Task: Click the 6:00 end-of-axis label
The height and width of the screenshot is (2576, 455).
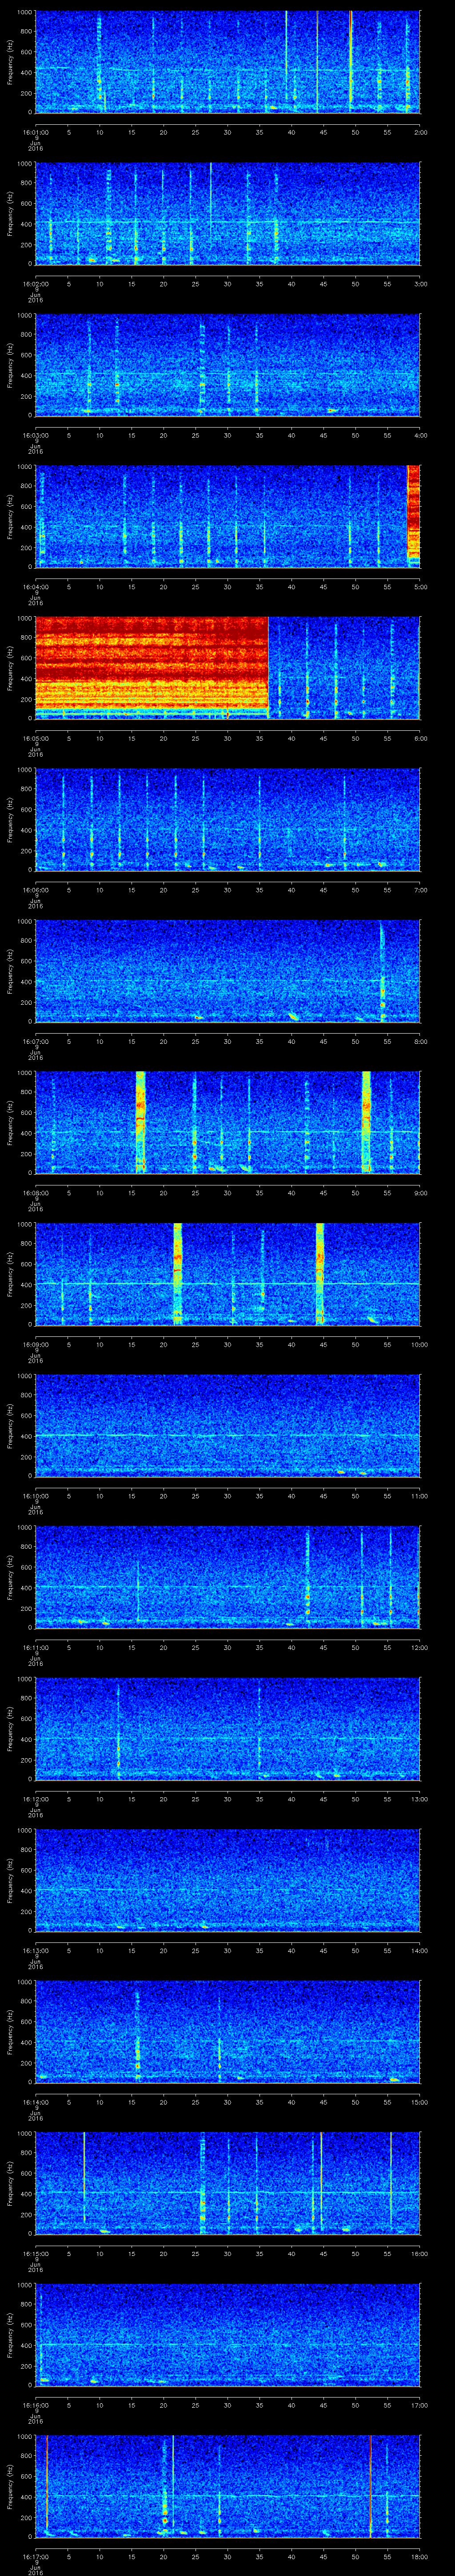Action: 420,739
